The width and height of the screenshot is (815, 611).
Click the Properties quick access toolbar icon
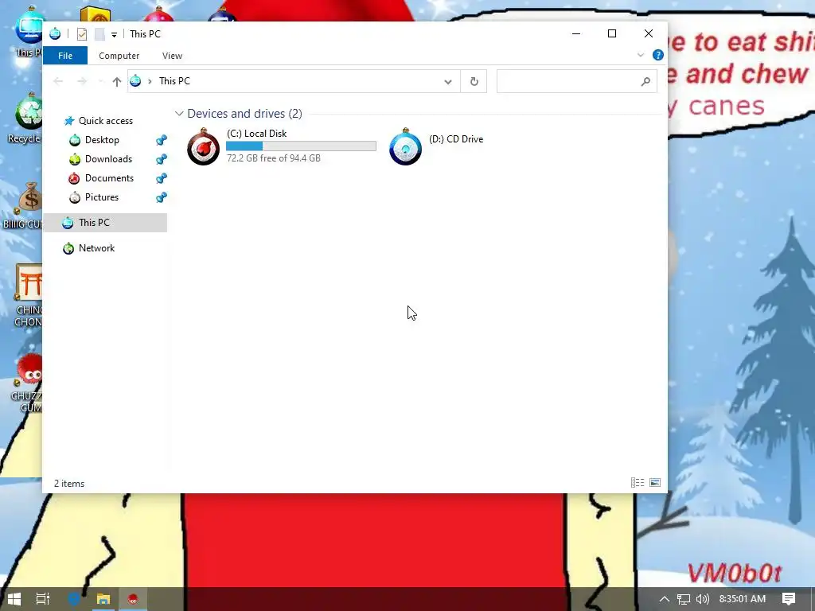coord(82,34)
